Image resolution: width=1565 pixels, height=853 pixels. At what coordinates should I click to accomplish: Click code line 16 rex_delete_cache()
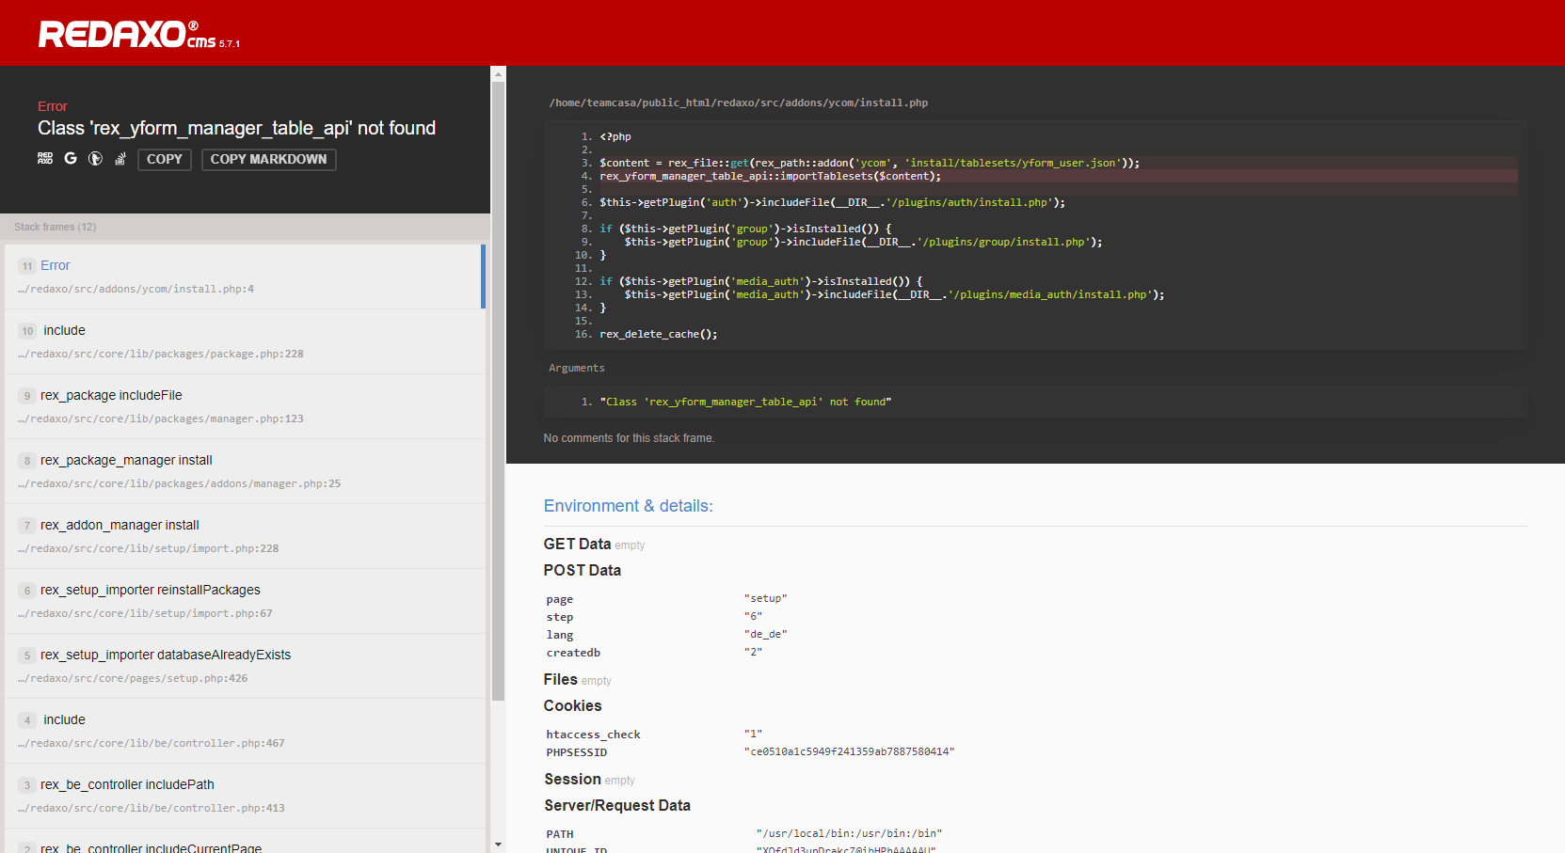[659, 334]
